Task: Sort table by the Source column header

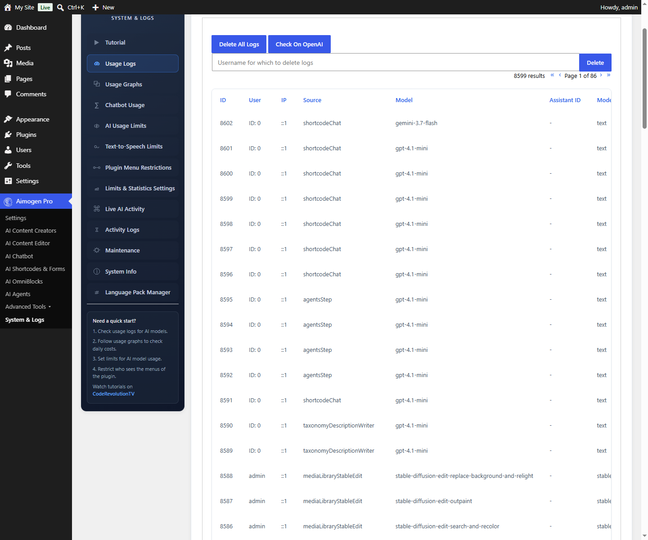Action: click(x=312, y=100)
